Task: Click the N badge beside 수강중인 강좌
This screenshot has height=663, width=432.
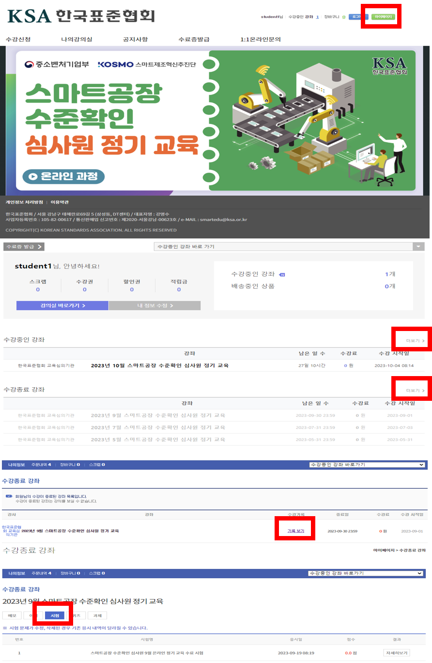Action: pyautogui.click(x=282, y=274)
